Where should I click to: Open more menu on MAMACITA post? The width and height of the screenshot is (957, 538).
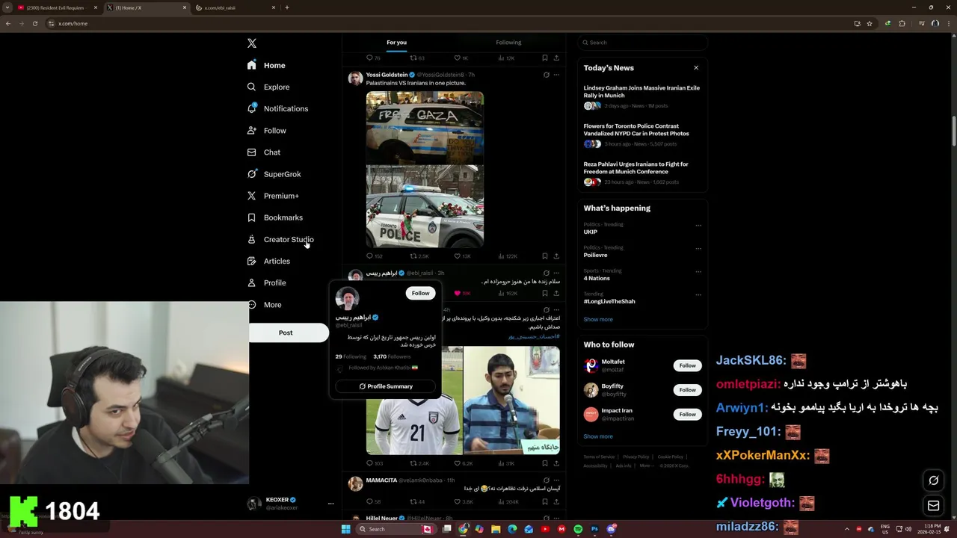coord(556,480)
